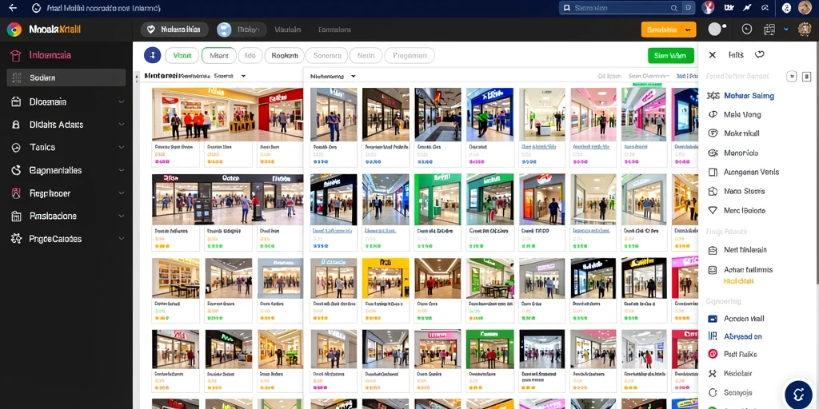This screenshot has height=409, width=819.
Task: Open the clock history icon
Action: point(747,30)
